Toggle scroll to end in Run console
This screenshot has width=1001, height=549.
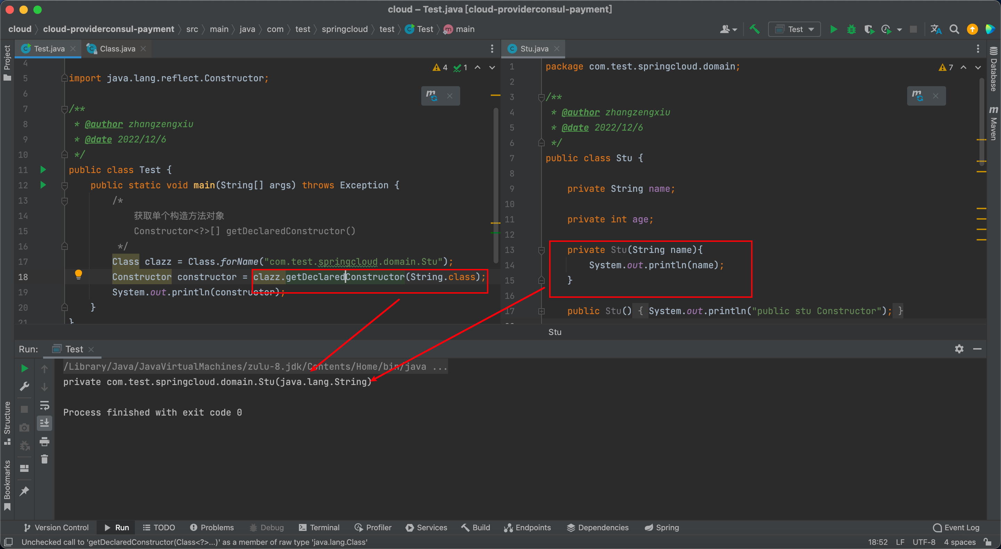(x=45, y=423)
